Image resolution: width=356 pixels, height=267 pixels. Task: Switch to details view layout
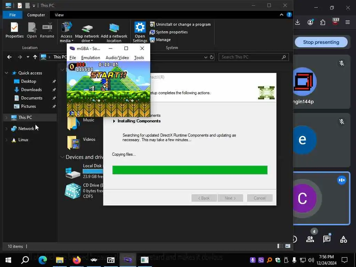click(x=280, y=246)
